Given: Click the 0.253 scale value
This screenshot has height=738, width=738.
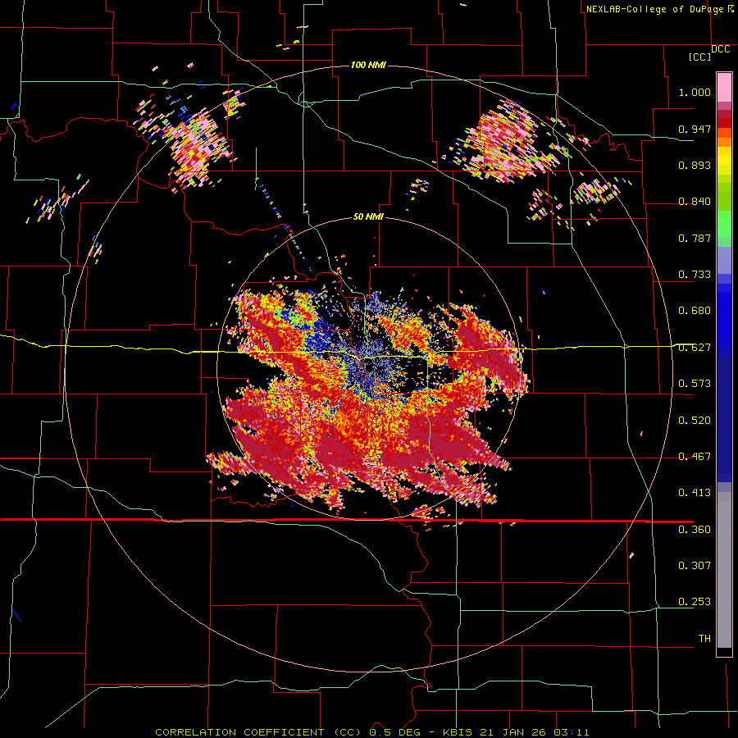Looking at the screenshot, I should [695, 602].
